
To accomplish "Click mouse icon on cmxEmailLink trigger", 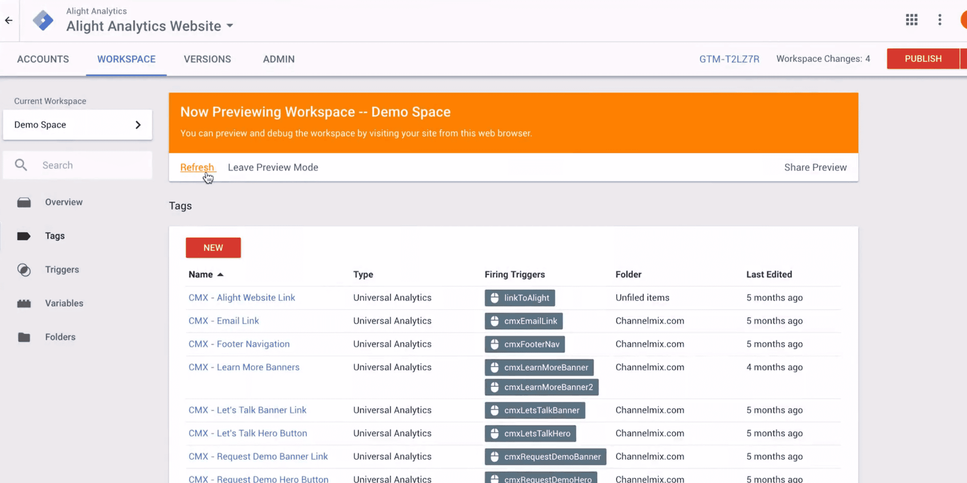I will click(x=494, y=321).
